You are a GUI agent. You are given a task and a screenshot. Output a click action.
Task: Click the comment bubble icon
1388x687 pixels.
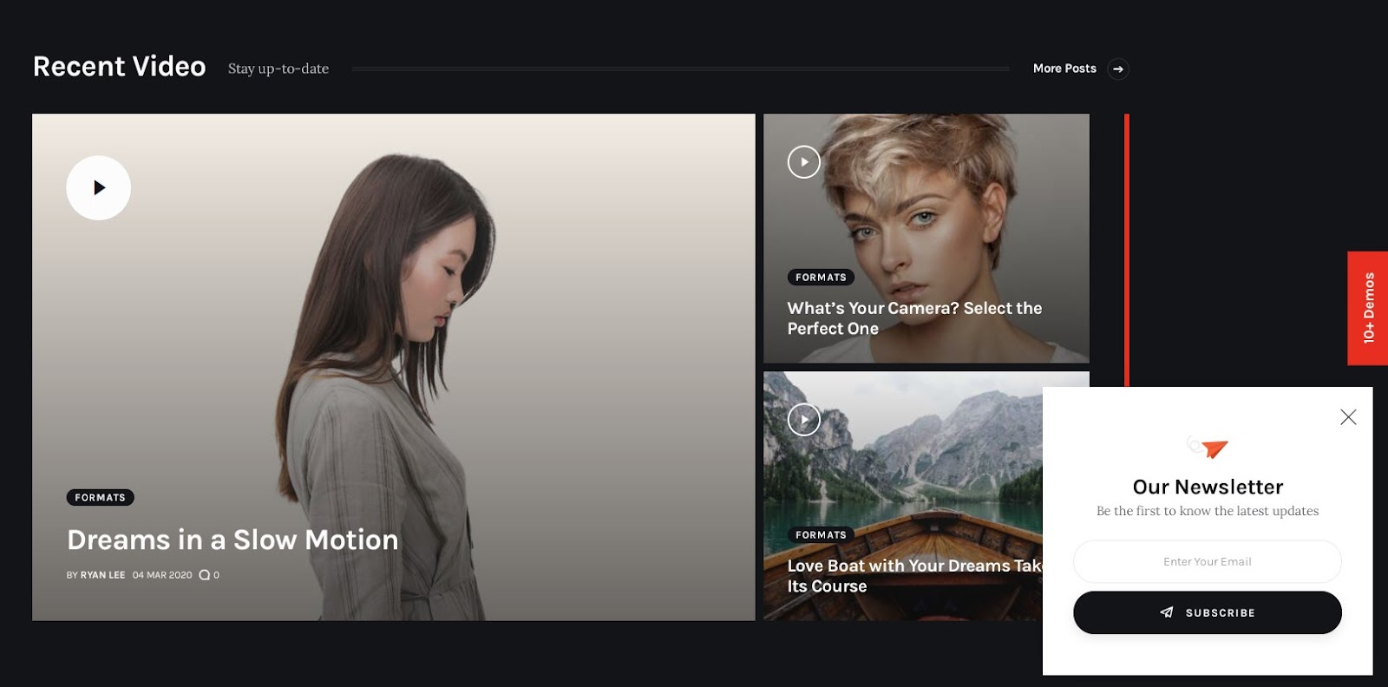pyautogui.click(x=204, y=575)
